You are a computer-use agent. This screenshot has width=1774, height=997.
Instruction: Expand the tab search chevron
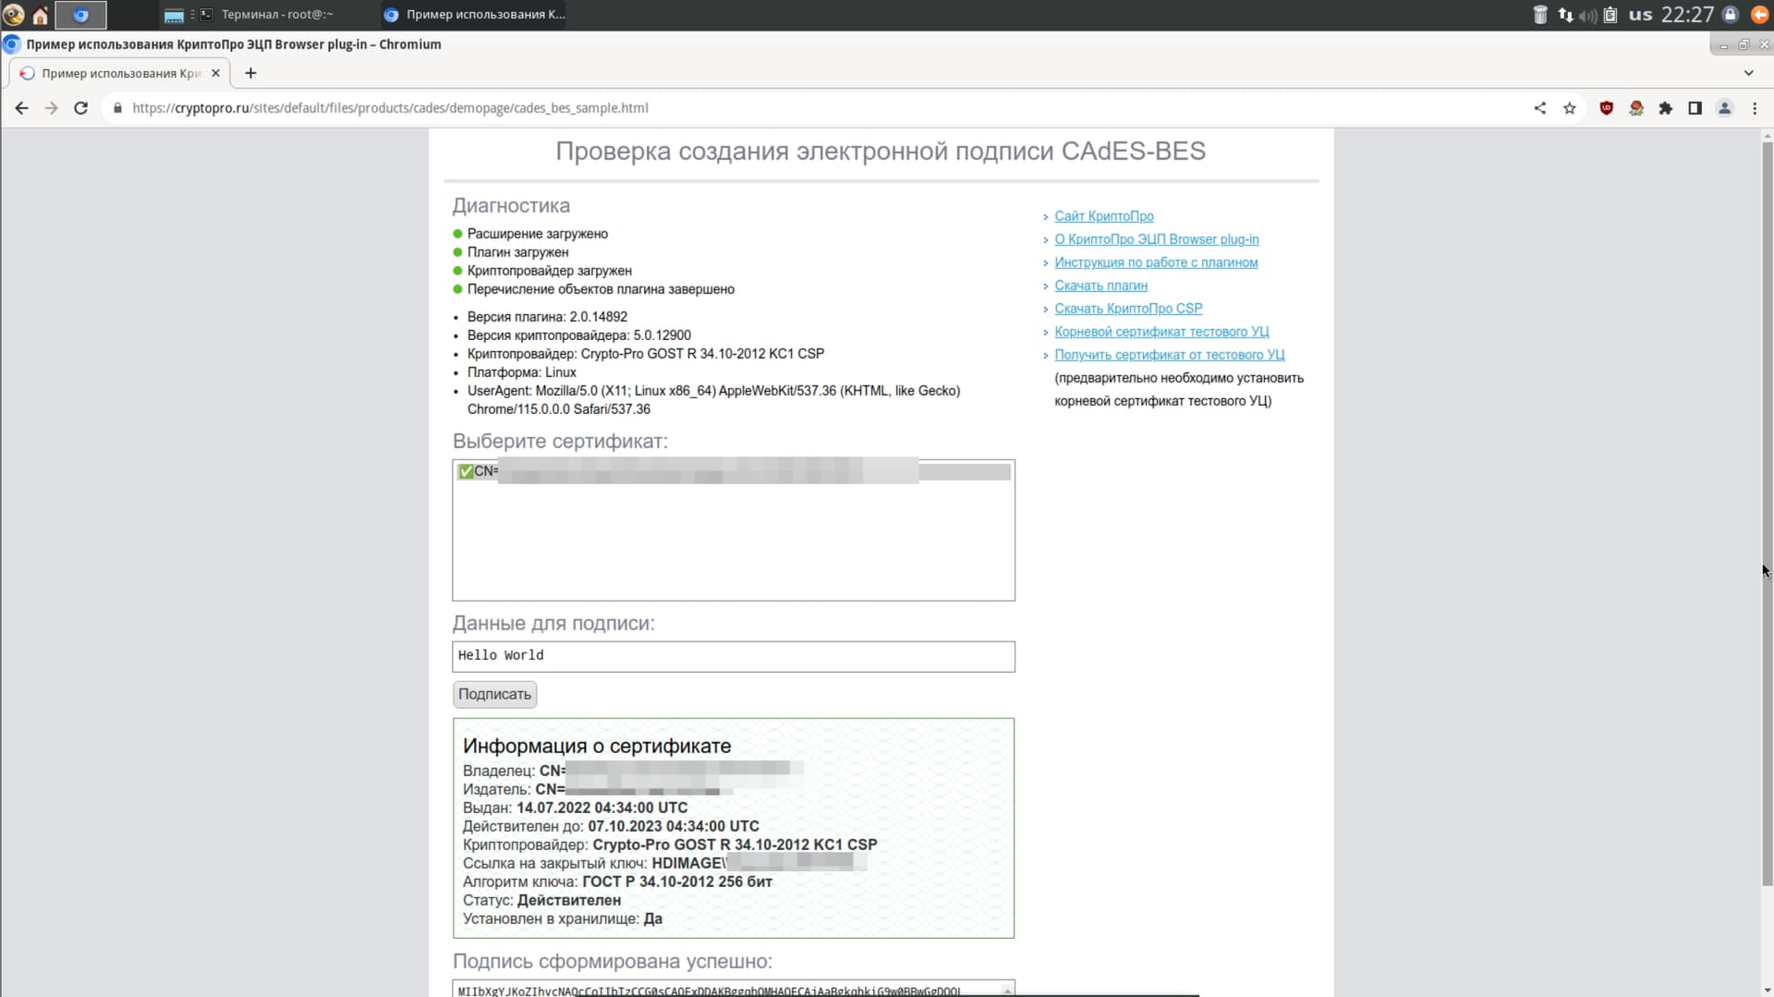pos(1748,73)
